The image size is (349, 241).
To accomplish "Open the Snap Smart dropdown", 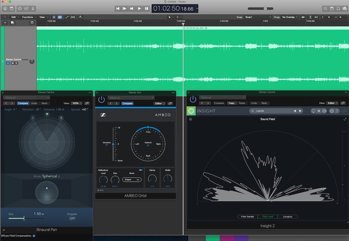I will click(258, 17).
